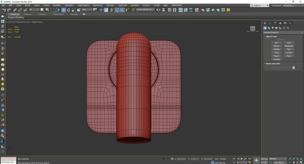This screenshot has height=164, width=304.
Task: Open the Modifiers menu
Action: point(57,5)
